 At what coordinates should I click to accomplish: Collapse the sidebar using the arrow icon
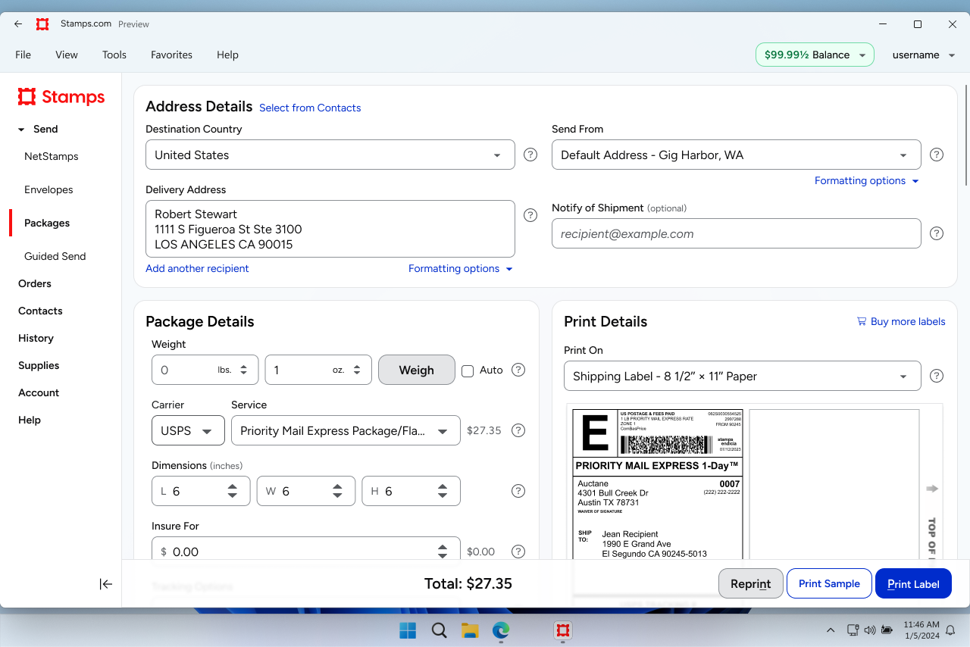click(x=106, y=584)
